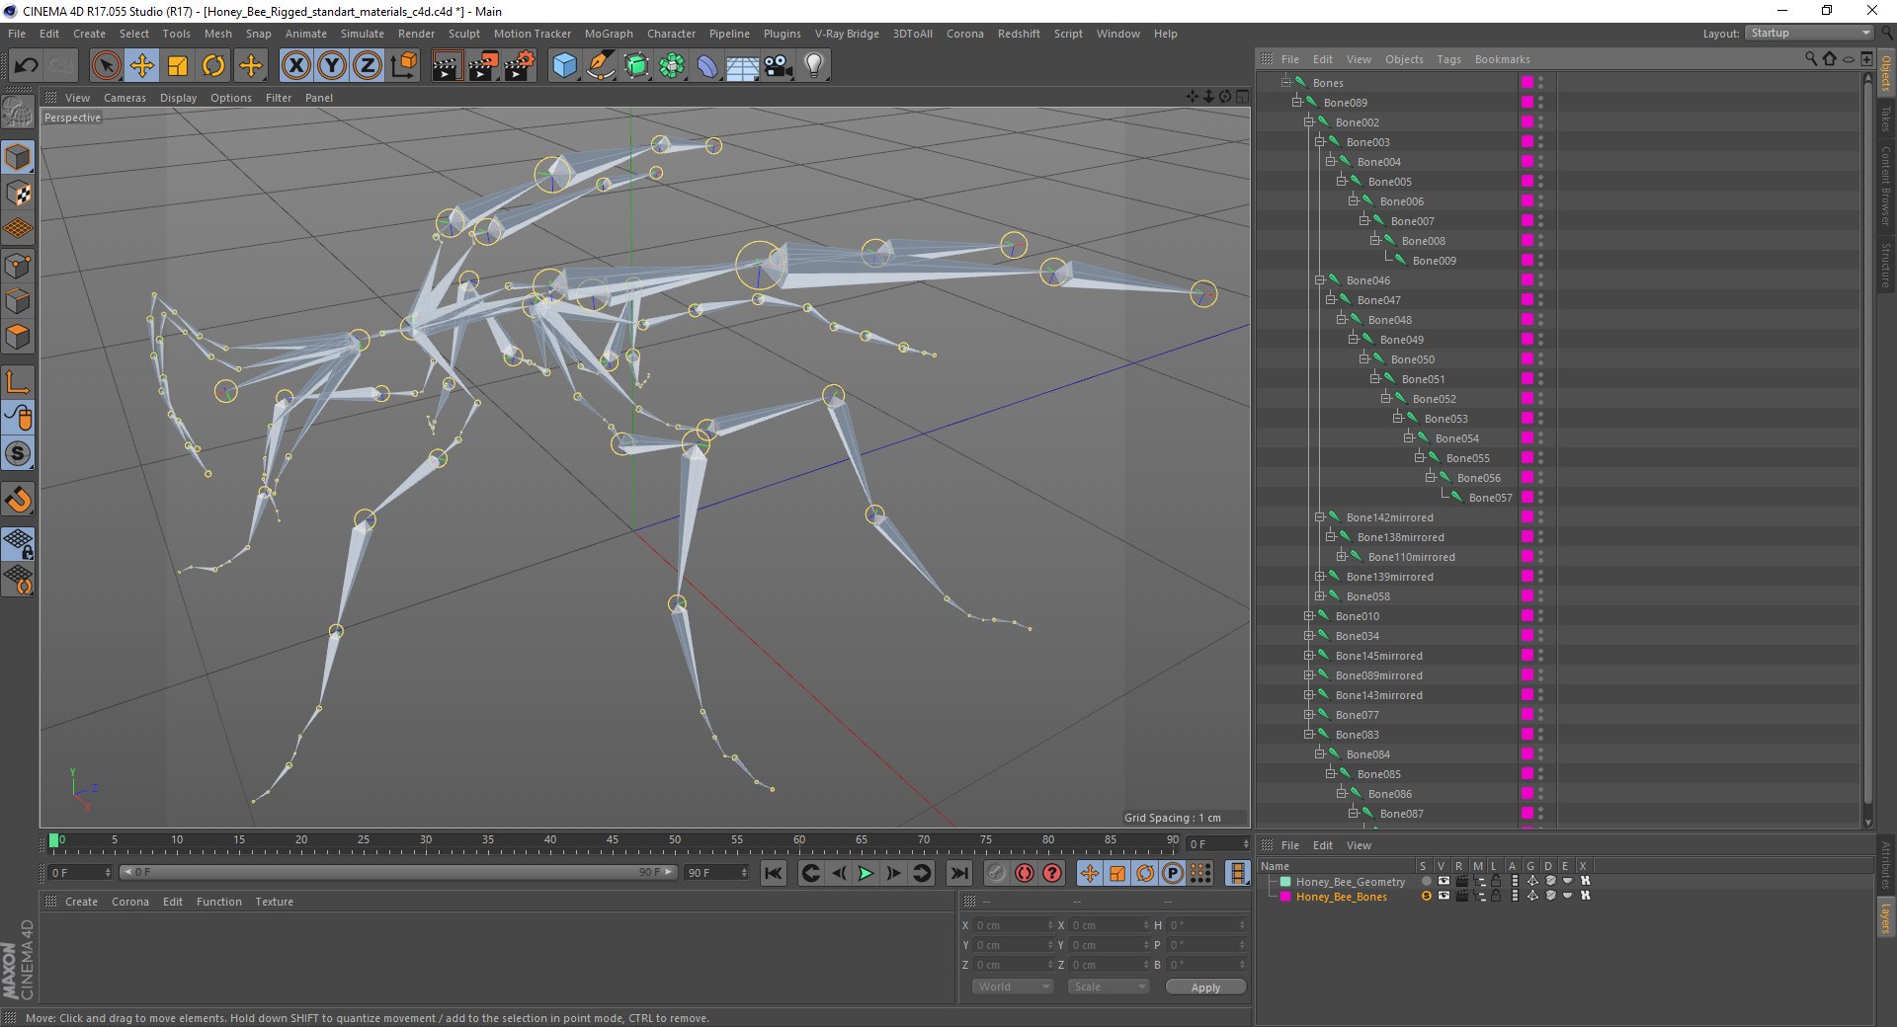
Task: Toggle Enable Snap magnet icon
Action: [18, 499]
